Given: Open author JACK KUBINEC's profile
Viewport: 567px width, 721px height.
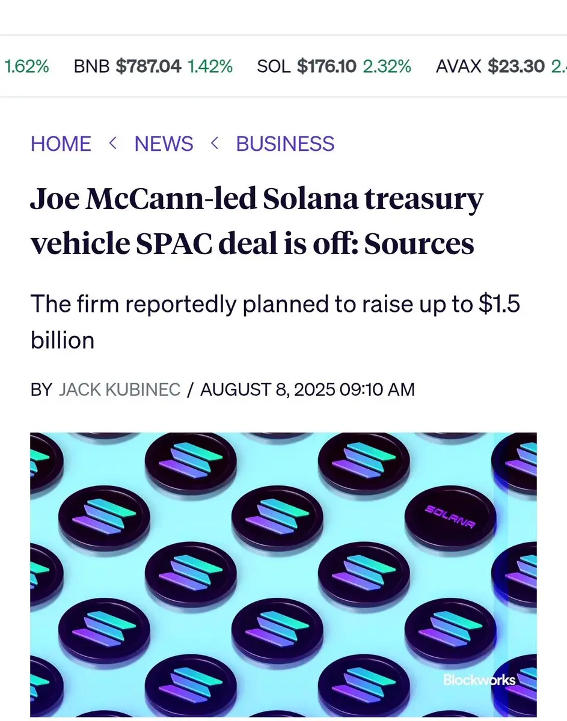Looking at the screenshot, I should (120, 389).
